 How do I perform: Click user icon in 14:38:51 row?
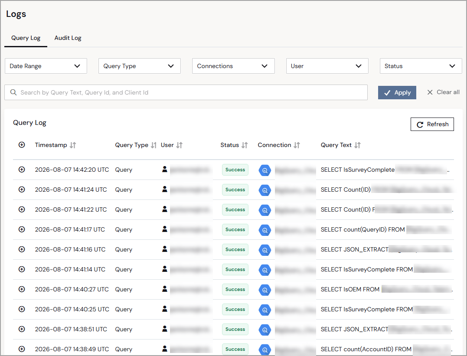click(164, 329)
